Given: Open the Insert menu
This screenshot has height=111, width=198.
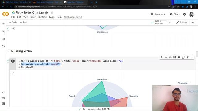Looking at the screenshot, I should (x=33, y=17).
